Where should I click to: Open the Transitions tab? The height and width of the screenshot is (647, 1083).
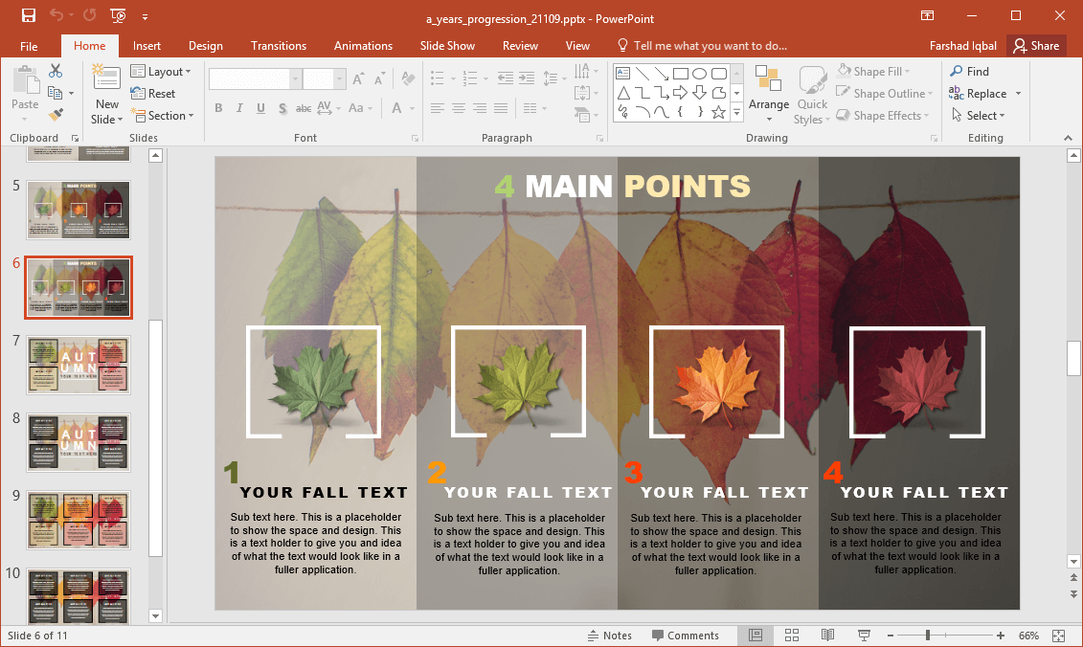pyautogui.click(x=279, y=46)
